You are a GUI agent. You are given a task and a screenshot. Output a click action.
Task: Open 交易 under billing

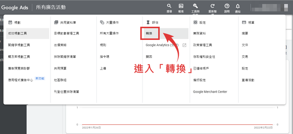[x=245, y=57]
